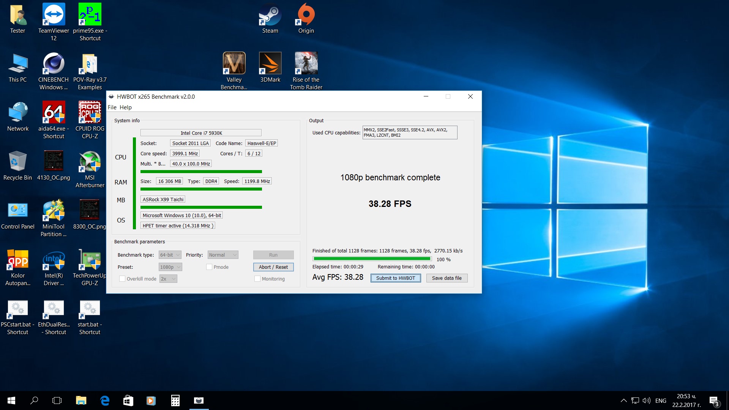Open the taskbar clock and calendar
Screen dimensions: 729x410
coord(686,401)
